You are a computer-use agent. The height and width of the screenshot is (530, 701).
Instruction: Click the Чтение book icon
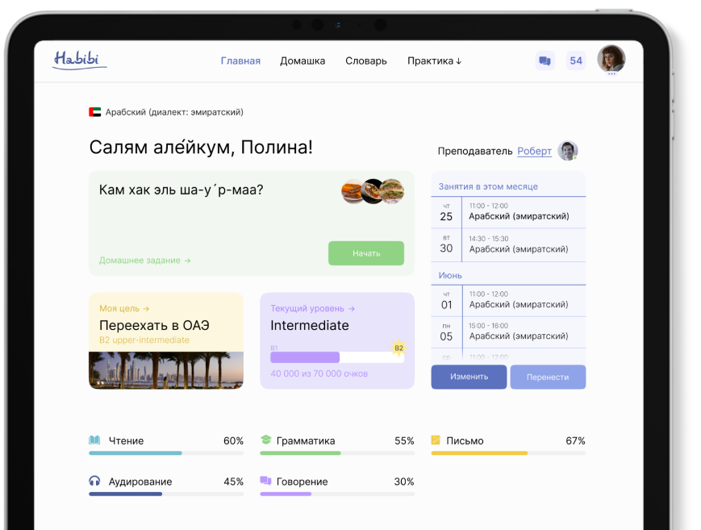(x=94, y=440)
